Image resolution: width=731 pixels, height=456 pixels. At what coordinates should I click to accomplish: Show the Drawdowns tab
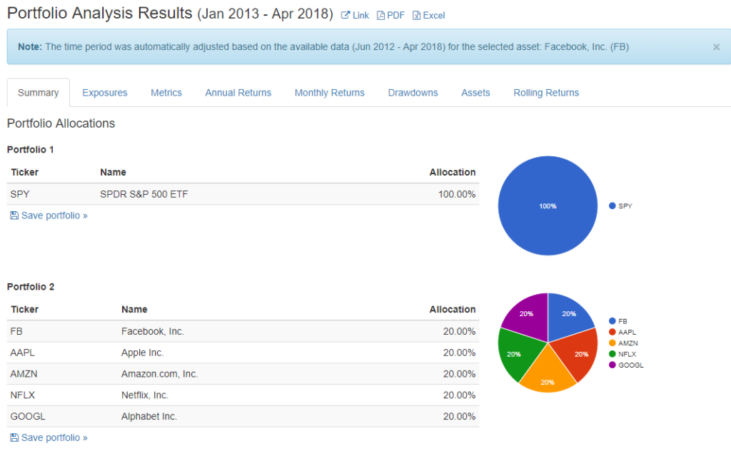tap(413, 93)
